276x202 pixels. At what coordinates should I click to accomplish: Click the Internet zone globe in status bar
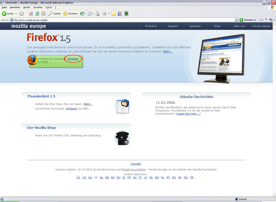point(237,199)
